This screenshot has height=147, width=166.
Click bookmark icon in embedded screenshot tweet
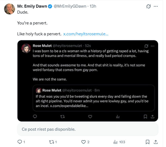point(145,116)
